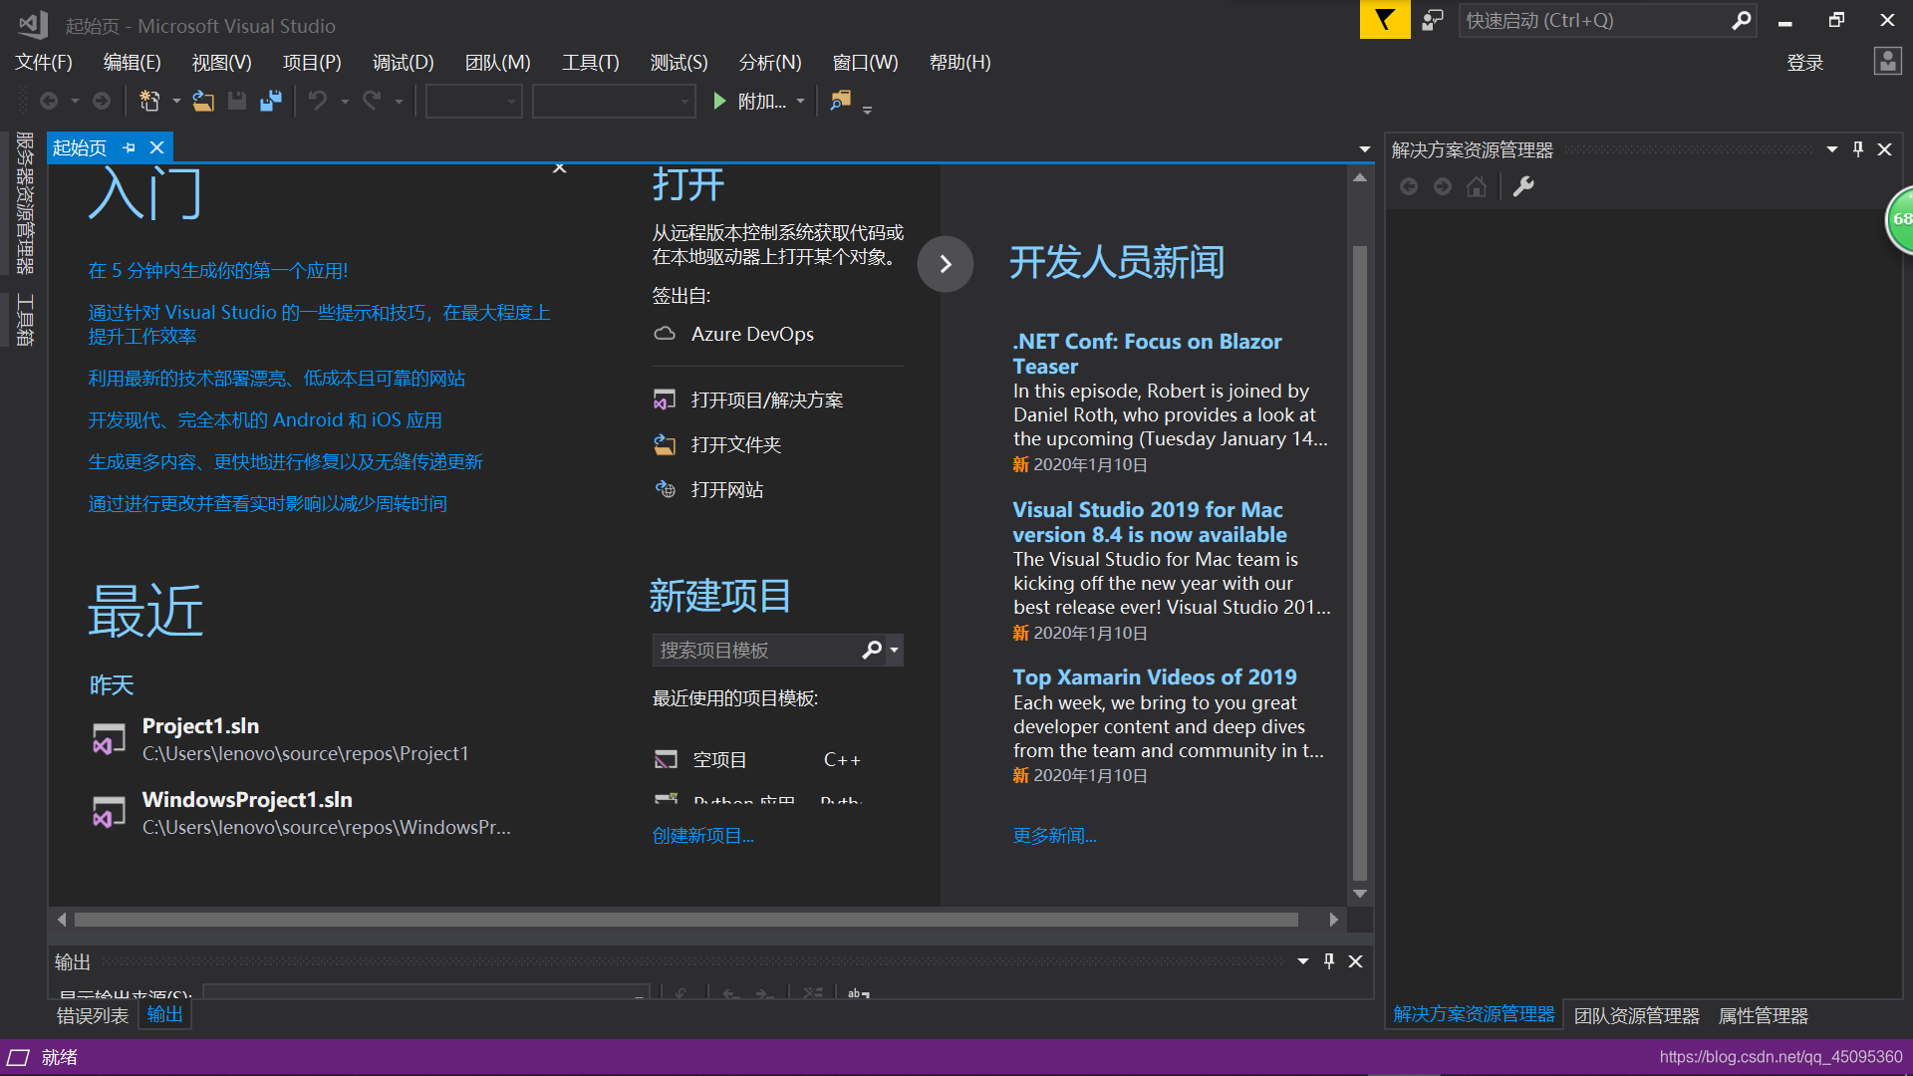This screenshot has height=1076, width=1913.
Task: Click the 登录 sign-in link
Action: (x=1805, y=63)
